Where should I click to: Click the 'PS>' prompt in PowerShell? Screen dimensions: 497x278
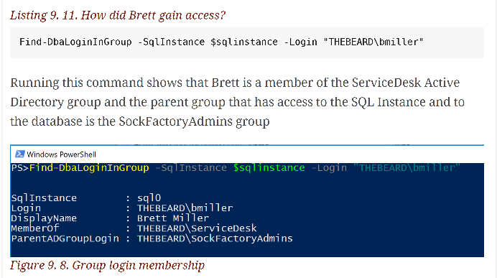coord(20,167)
